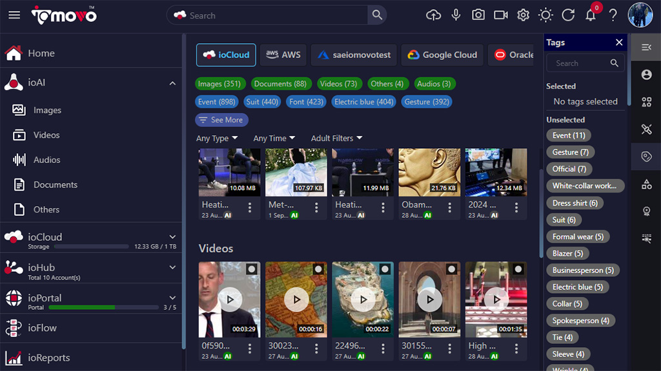Collapse the right panel icon
Image resolution: width=661 pixels, height=371 pixels.
[646, 47]
